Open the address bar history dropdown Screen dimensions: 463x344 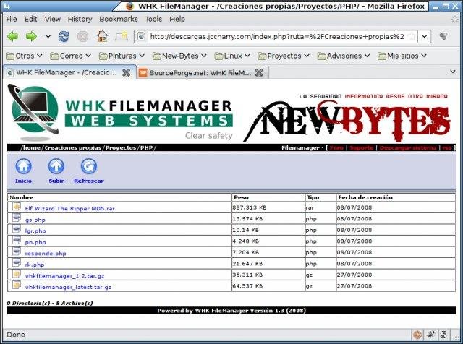pyautogui.click(x=425, y=37)
